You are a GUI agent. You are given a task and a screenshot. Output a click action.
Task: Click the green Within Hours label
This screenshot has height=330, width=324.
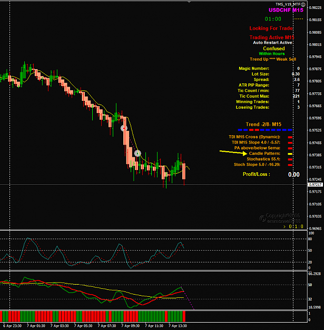pos(271,54)
